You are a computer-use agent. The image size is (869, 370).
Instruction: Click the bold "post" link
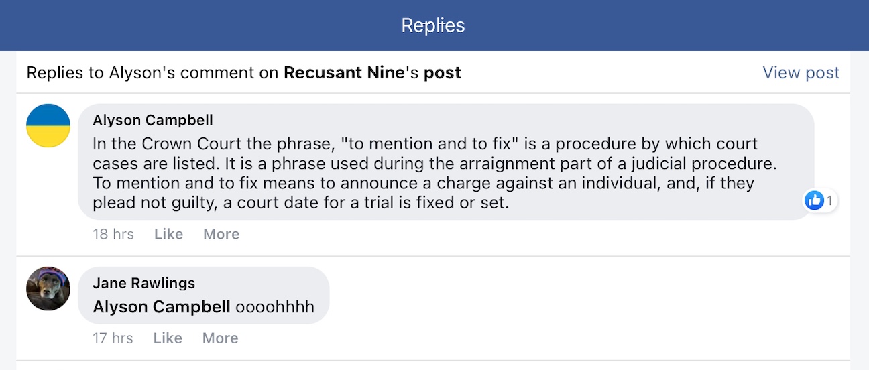click(442, 72)
